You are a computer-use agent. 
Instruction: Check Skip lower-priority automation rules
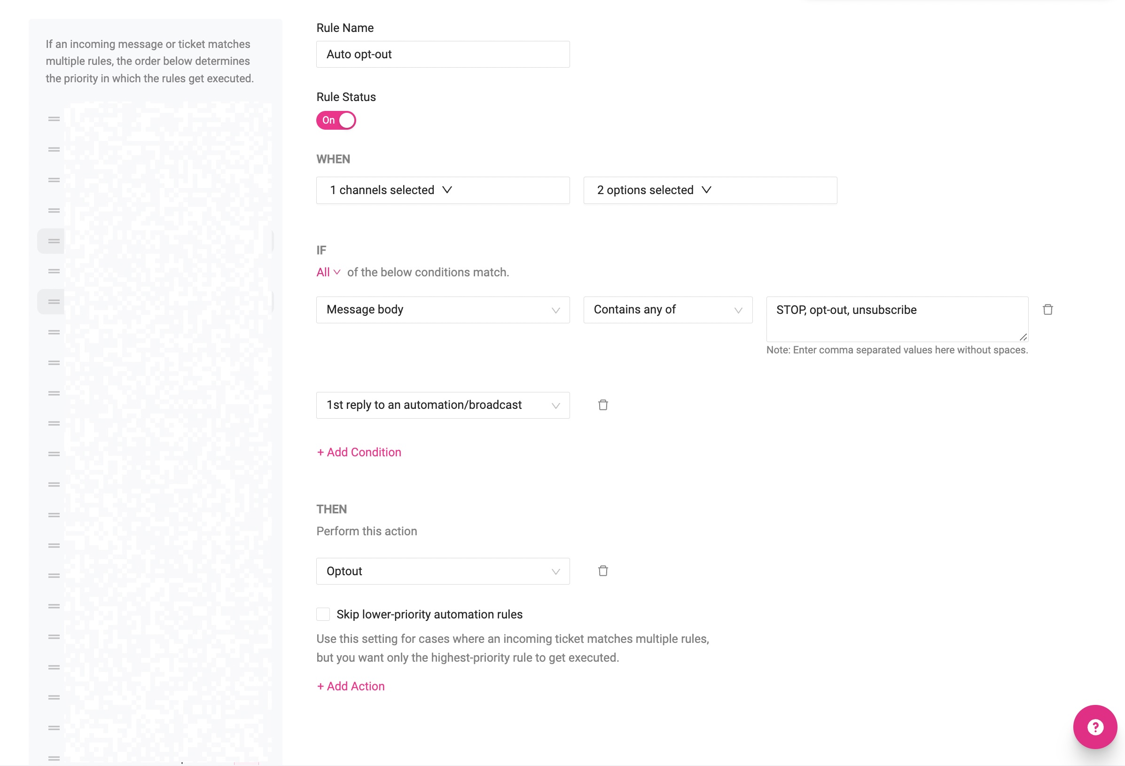tap(323, 614)
